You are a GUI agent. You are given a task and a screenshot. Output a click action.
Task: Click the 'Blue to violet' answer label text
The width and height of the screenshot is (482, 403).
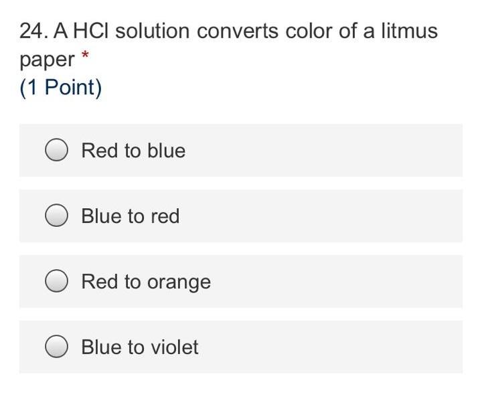[x=140, y=347]
